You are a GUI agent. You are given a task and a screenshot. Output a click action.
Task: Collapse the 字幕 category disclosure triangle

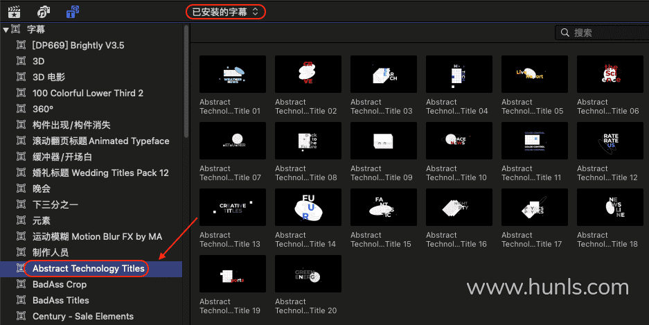(x=6, y=29)
